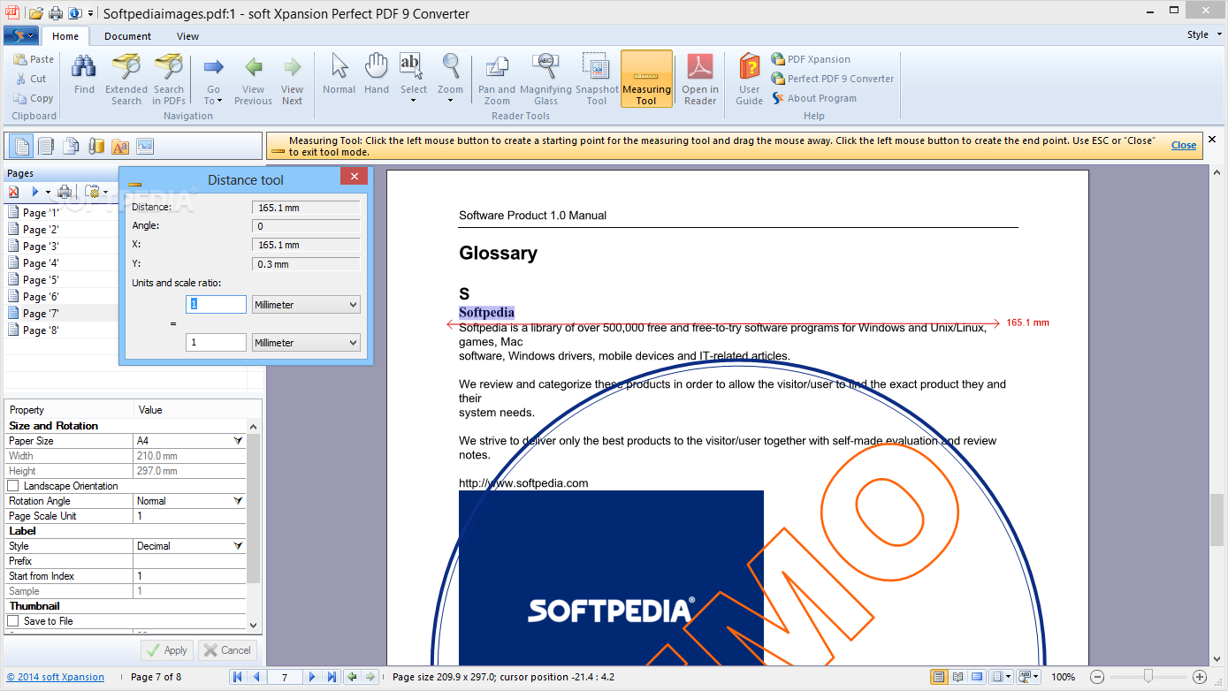The width and height of the screenshot is (1228, 691).
Task: Launch Extended Search
Action: [126, 80]
